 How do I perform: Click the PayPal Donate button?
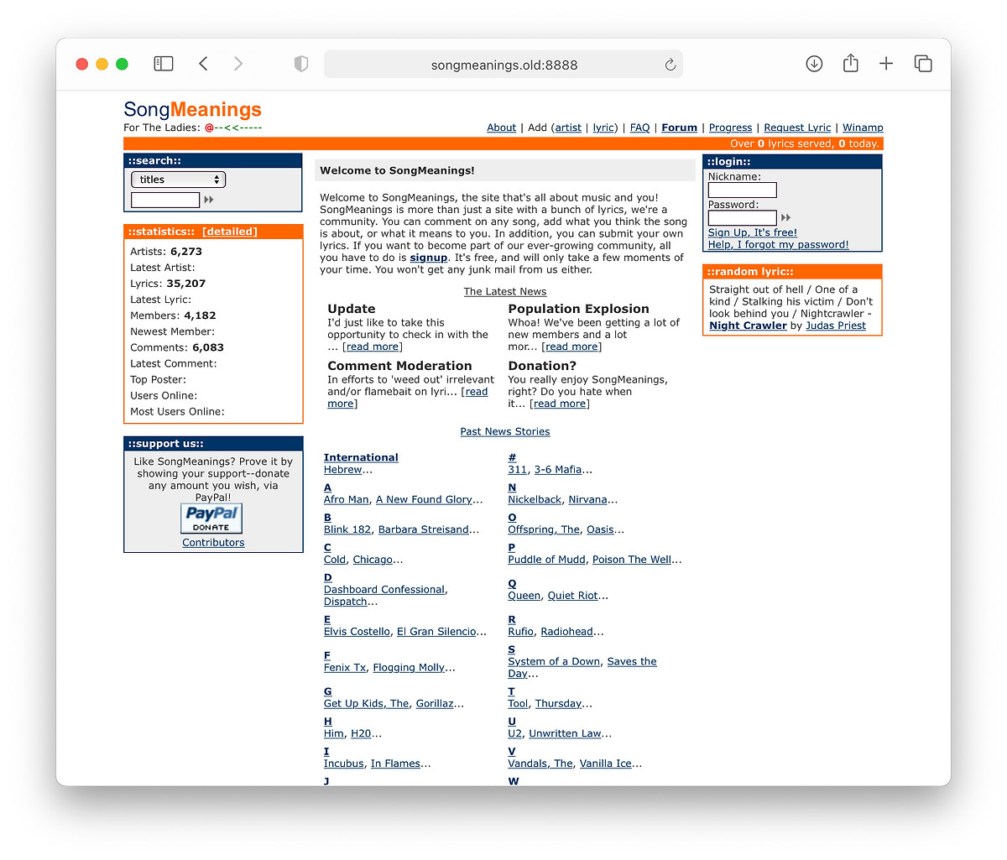point(211,519)
